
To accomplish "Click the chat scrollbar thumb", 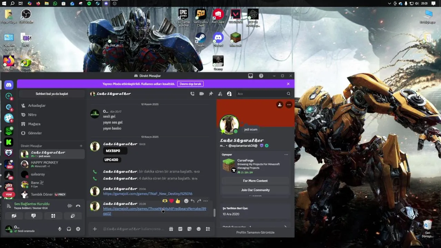I will (214, 213).
